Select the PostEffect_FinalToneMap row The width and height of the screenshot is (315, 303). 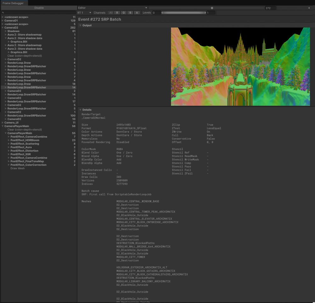[38, 161]
